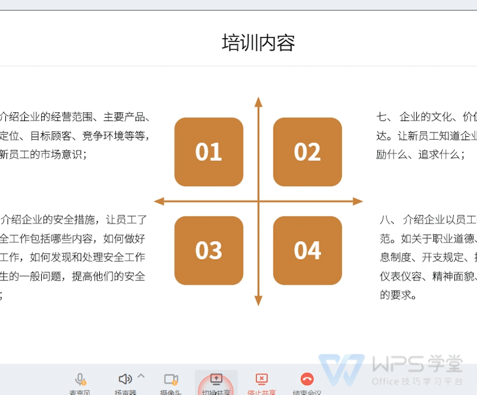477x395 pixels.
Task: Click the line 定位、目标顾客、竞争环境等等,
Action: (75, 136)
